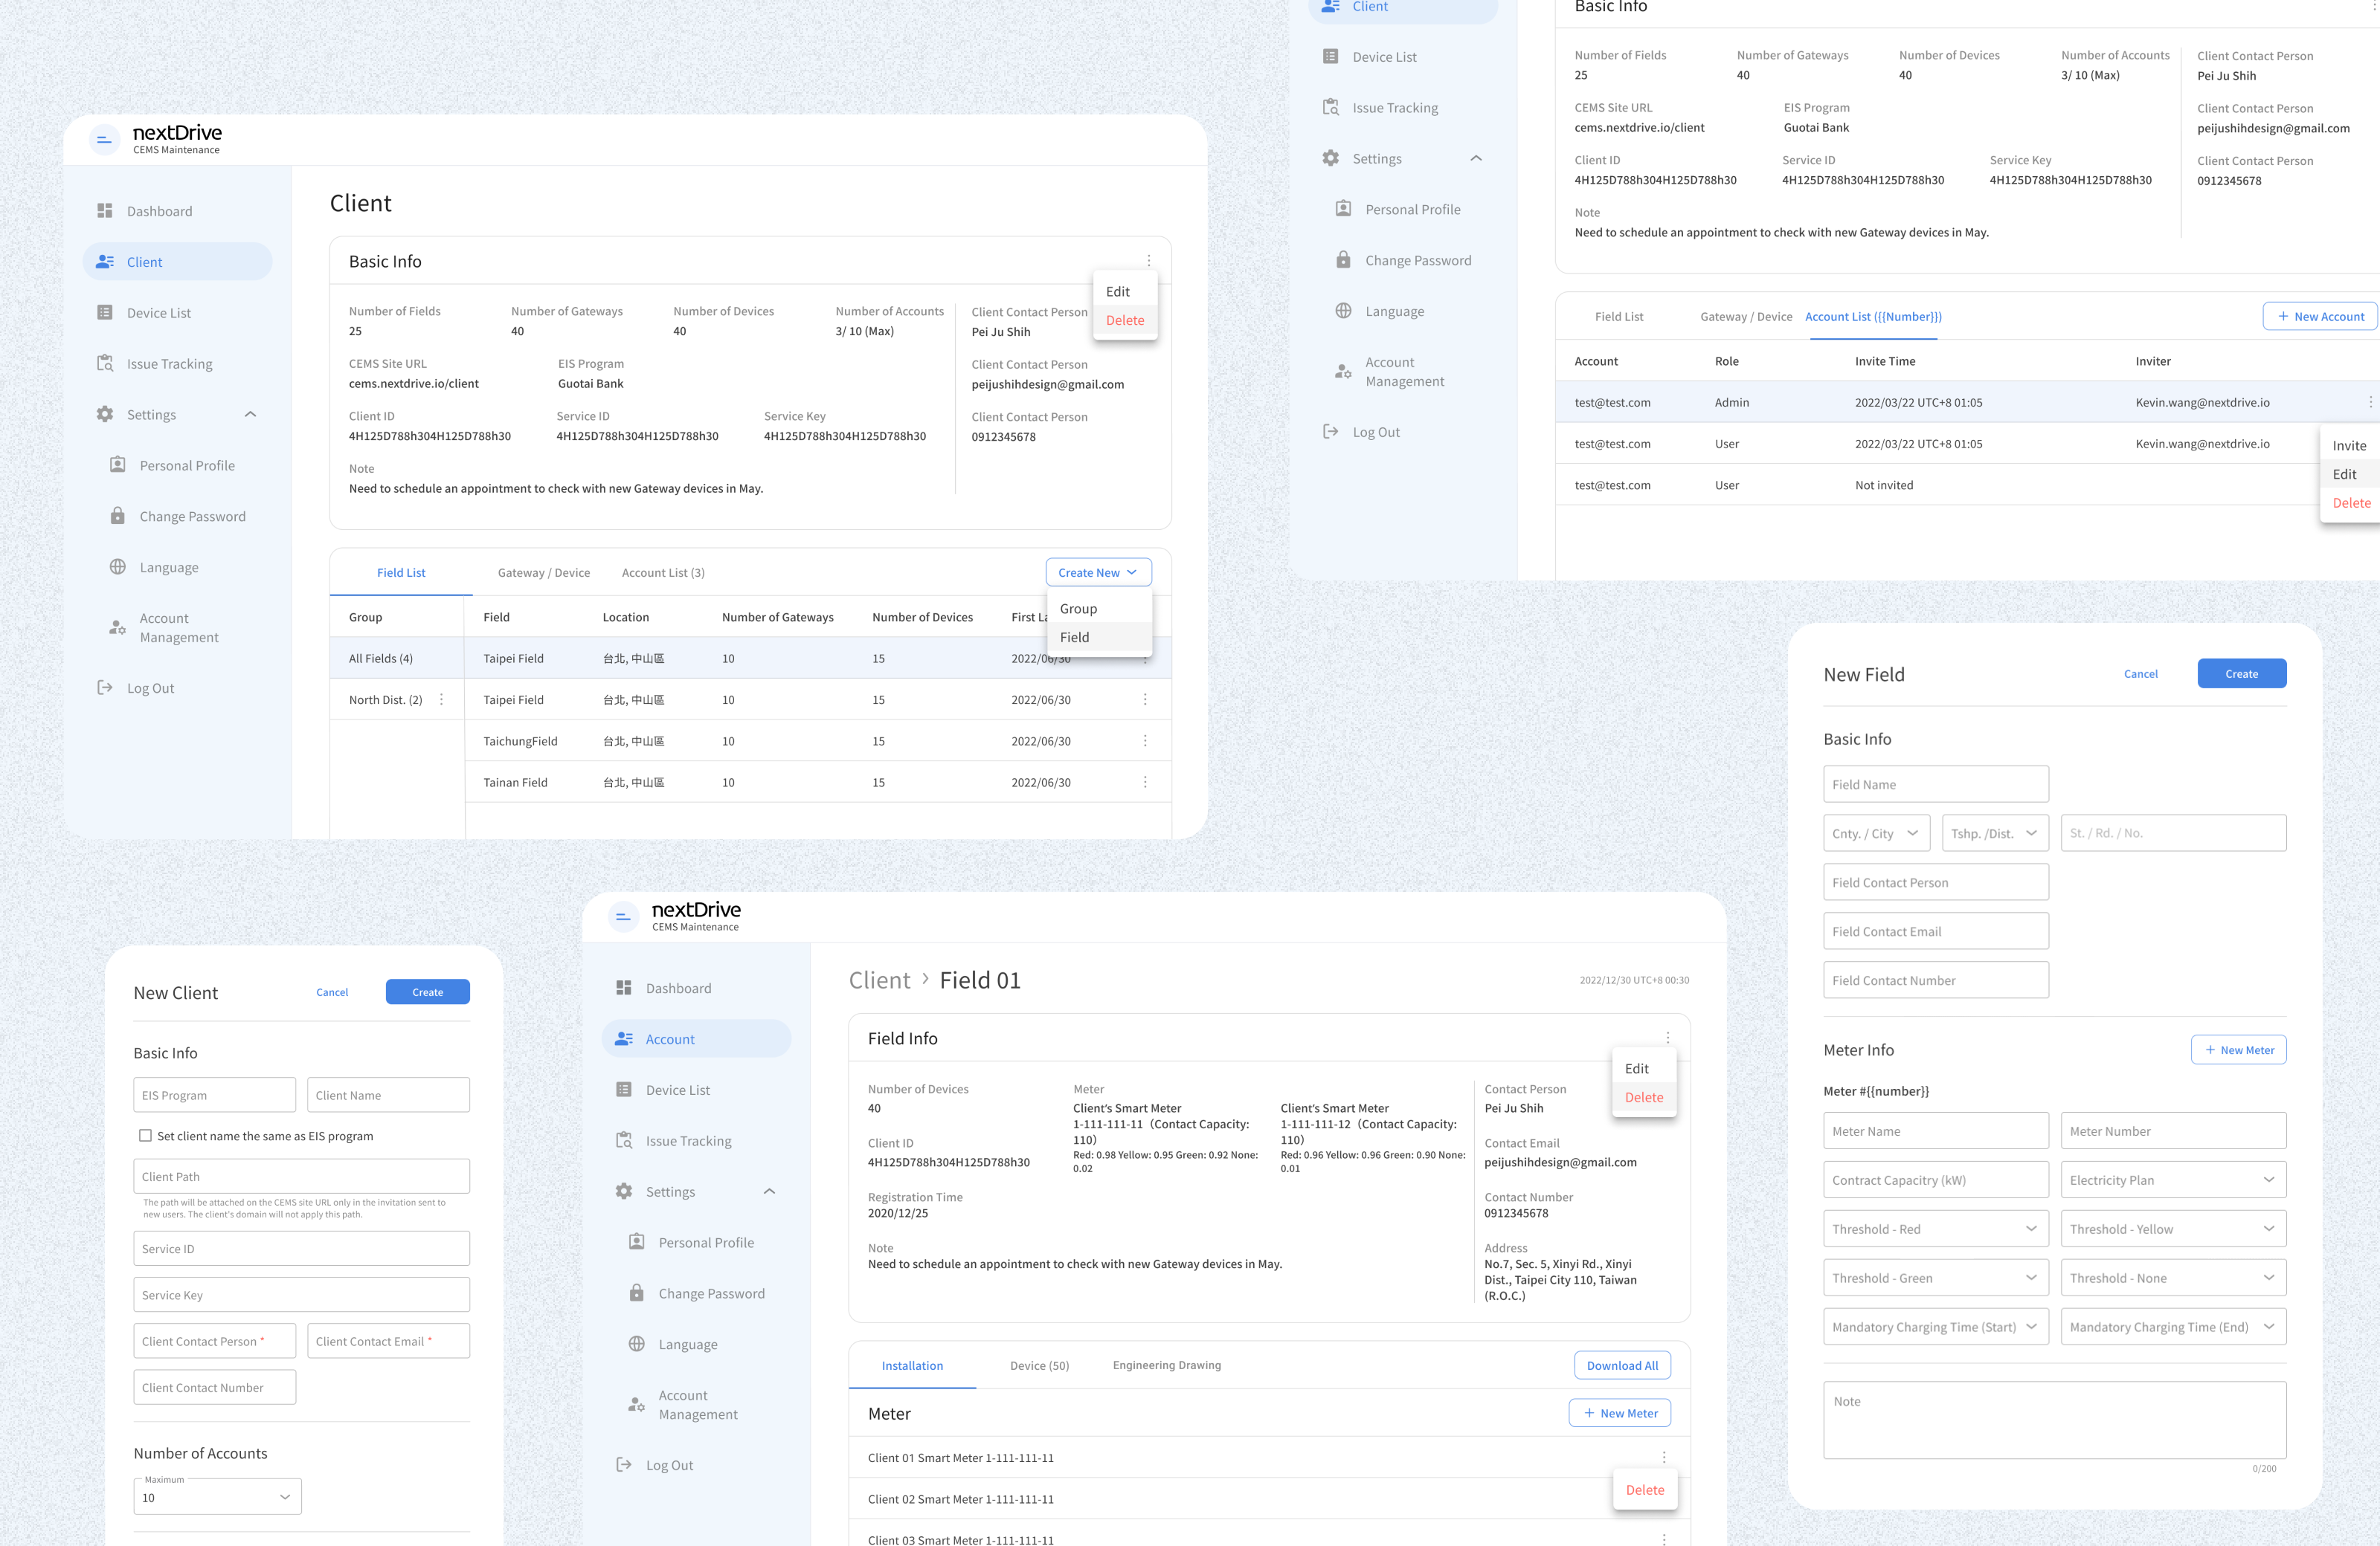Open the Basic Info three-dot menu
The image size is (2380, 1546).
click(1149, 261)
